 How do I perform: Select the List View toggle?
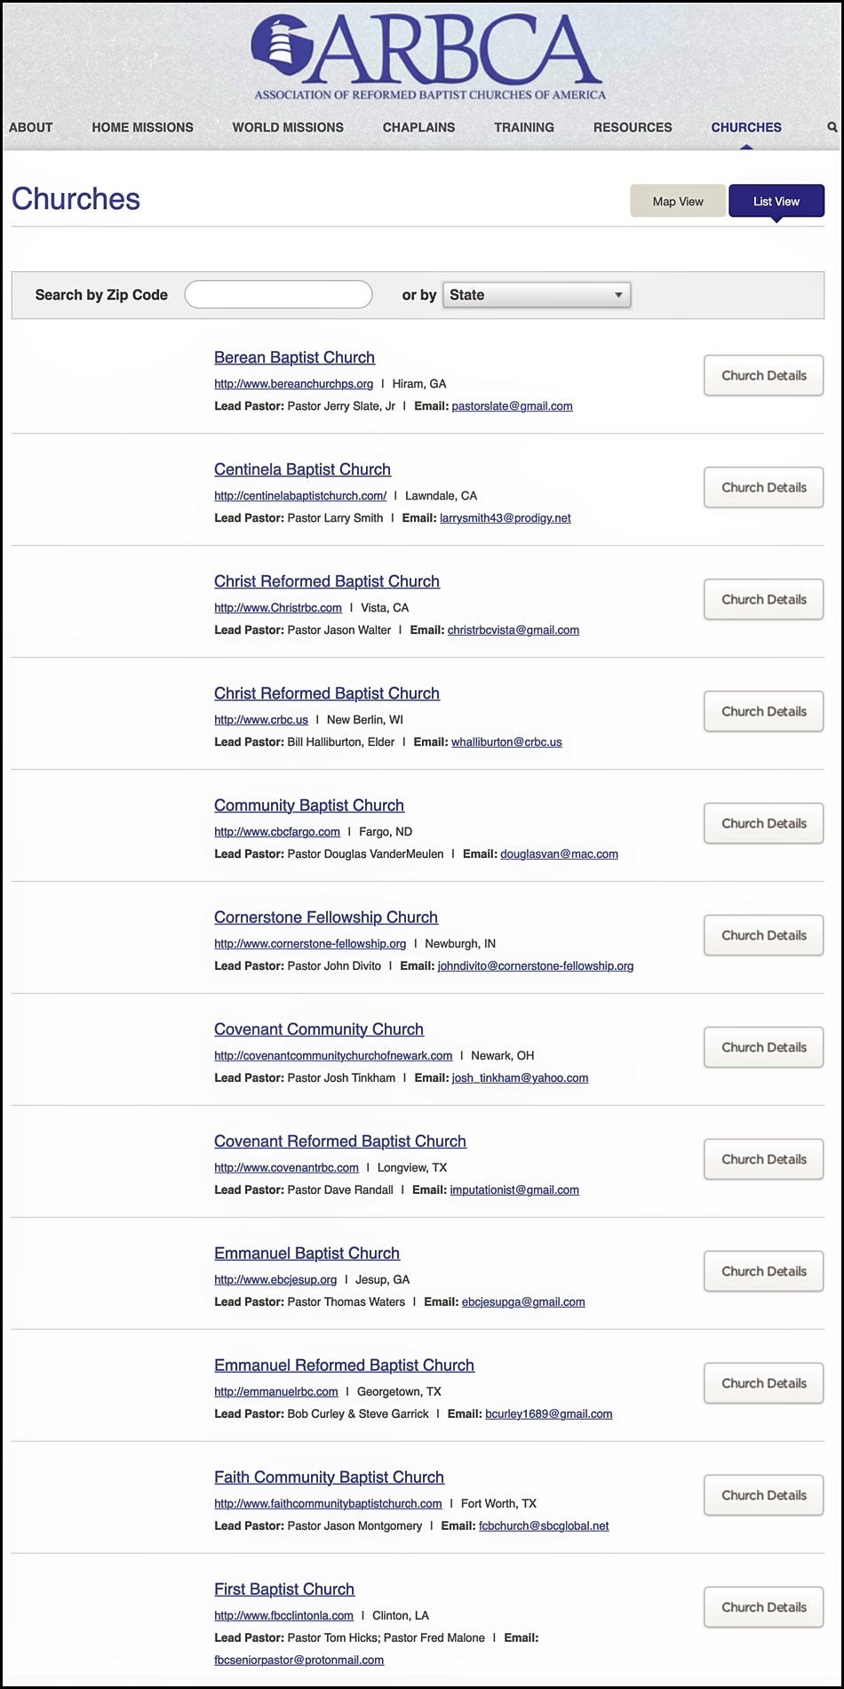click(776, 202)
